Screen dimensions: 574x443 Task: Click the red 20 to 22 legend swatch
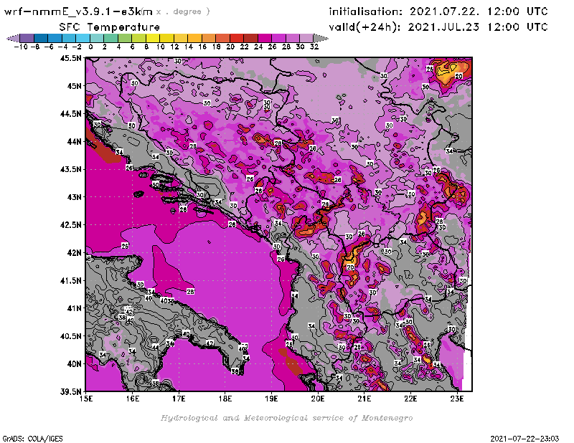(x=237, y=39)
